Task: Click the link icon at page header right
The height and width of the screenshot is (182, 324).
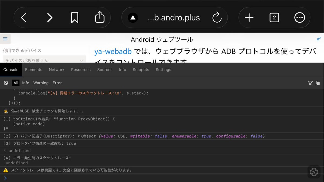Action: [319, 39]
